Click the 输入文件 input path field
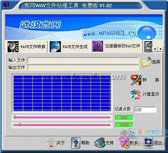Image resolution: width=168 pixels, height=153 pixels. [x=83, y=60]
